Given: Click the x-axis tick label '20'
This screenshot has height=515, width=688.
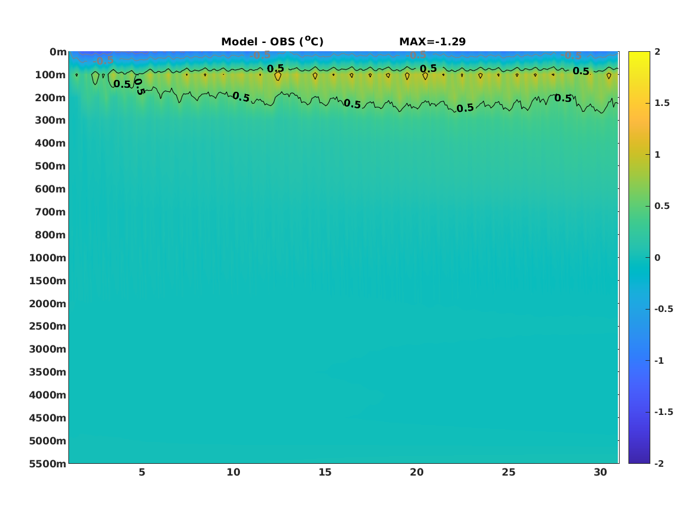Looking at the screenshot, I should (417, 472).
